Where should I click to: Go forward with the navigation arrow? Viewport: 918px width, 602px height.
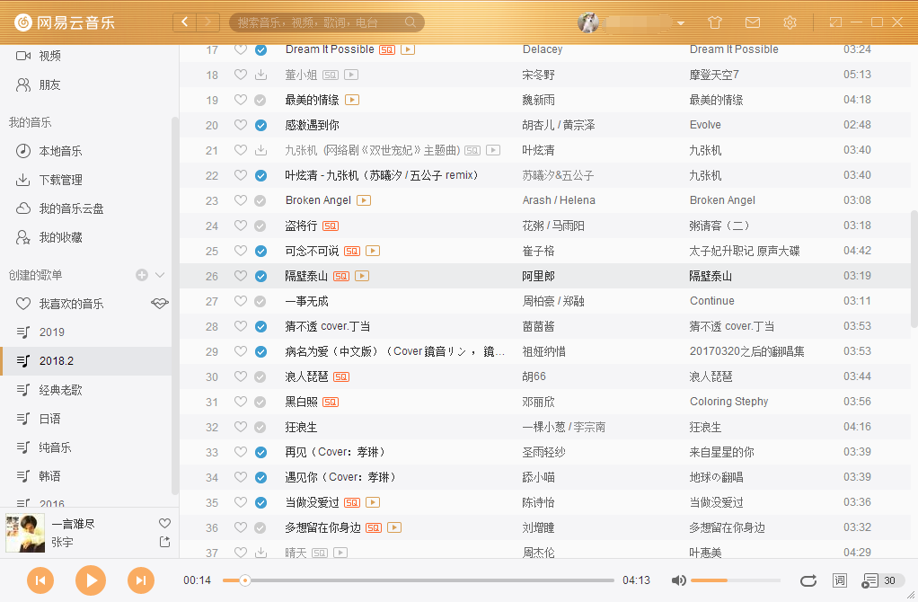pyautogui.click(x=207, y=22)
